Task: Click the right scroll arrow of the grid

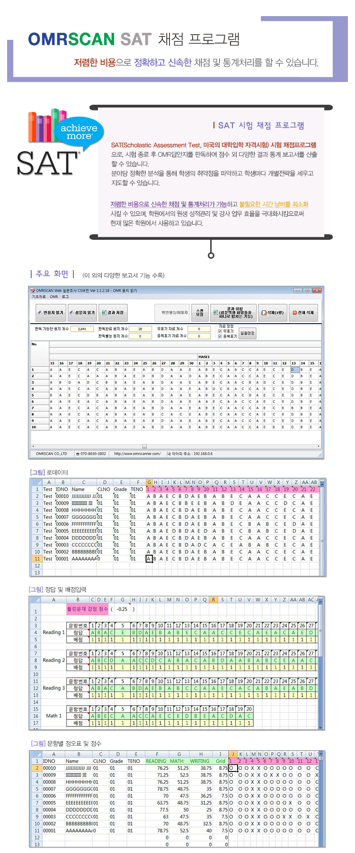Action: coord(319,446)
